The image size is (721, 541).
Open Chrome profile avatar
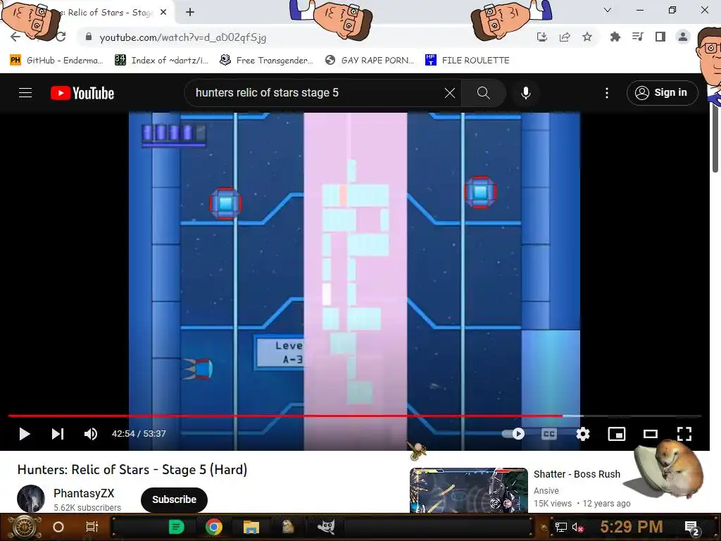(683, 37)
